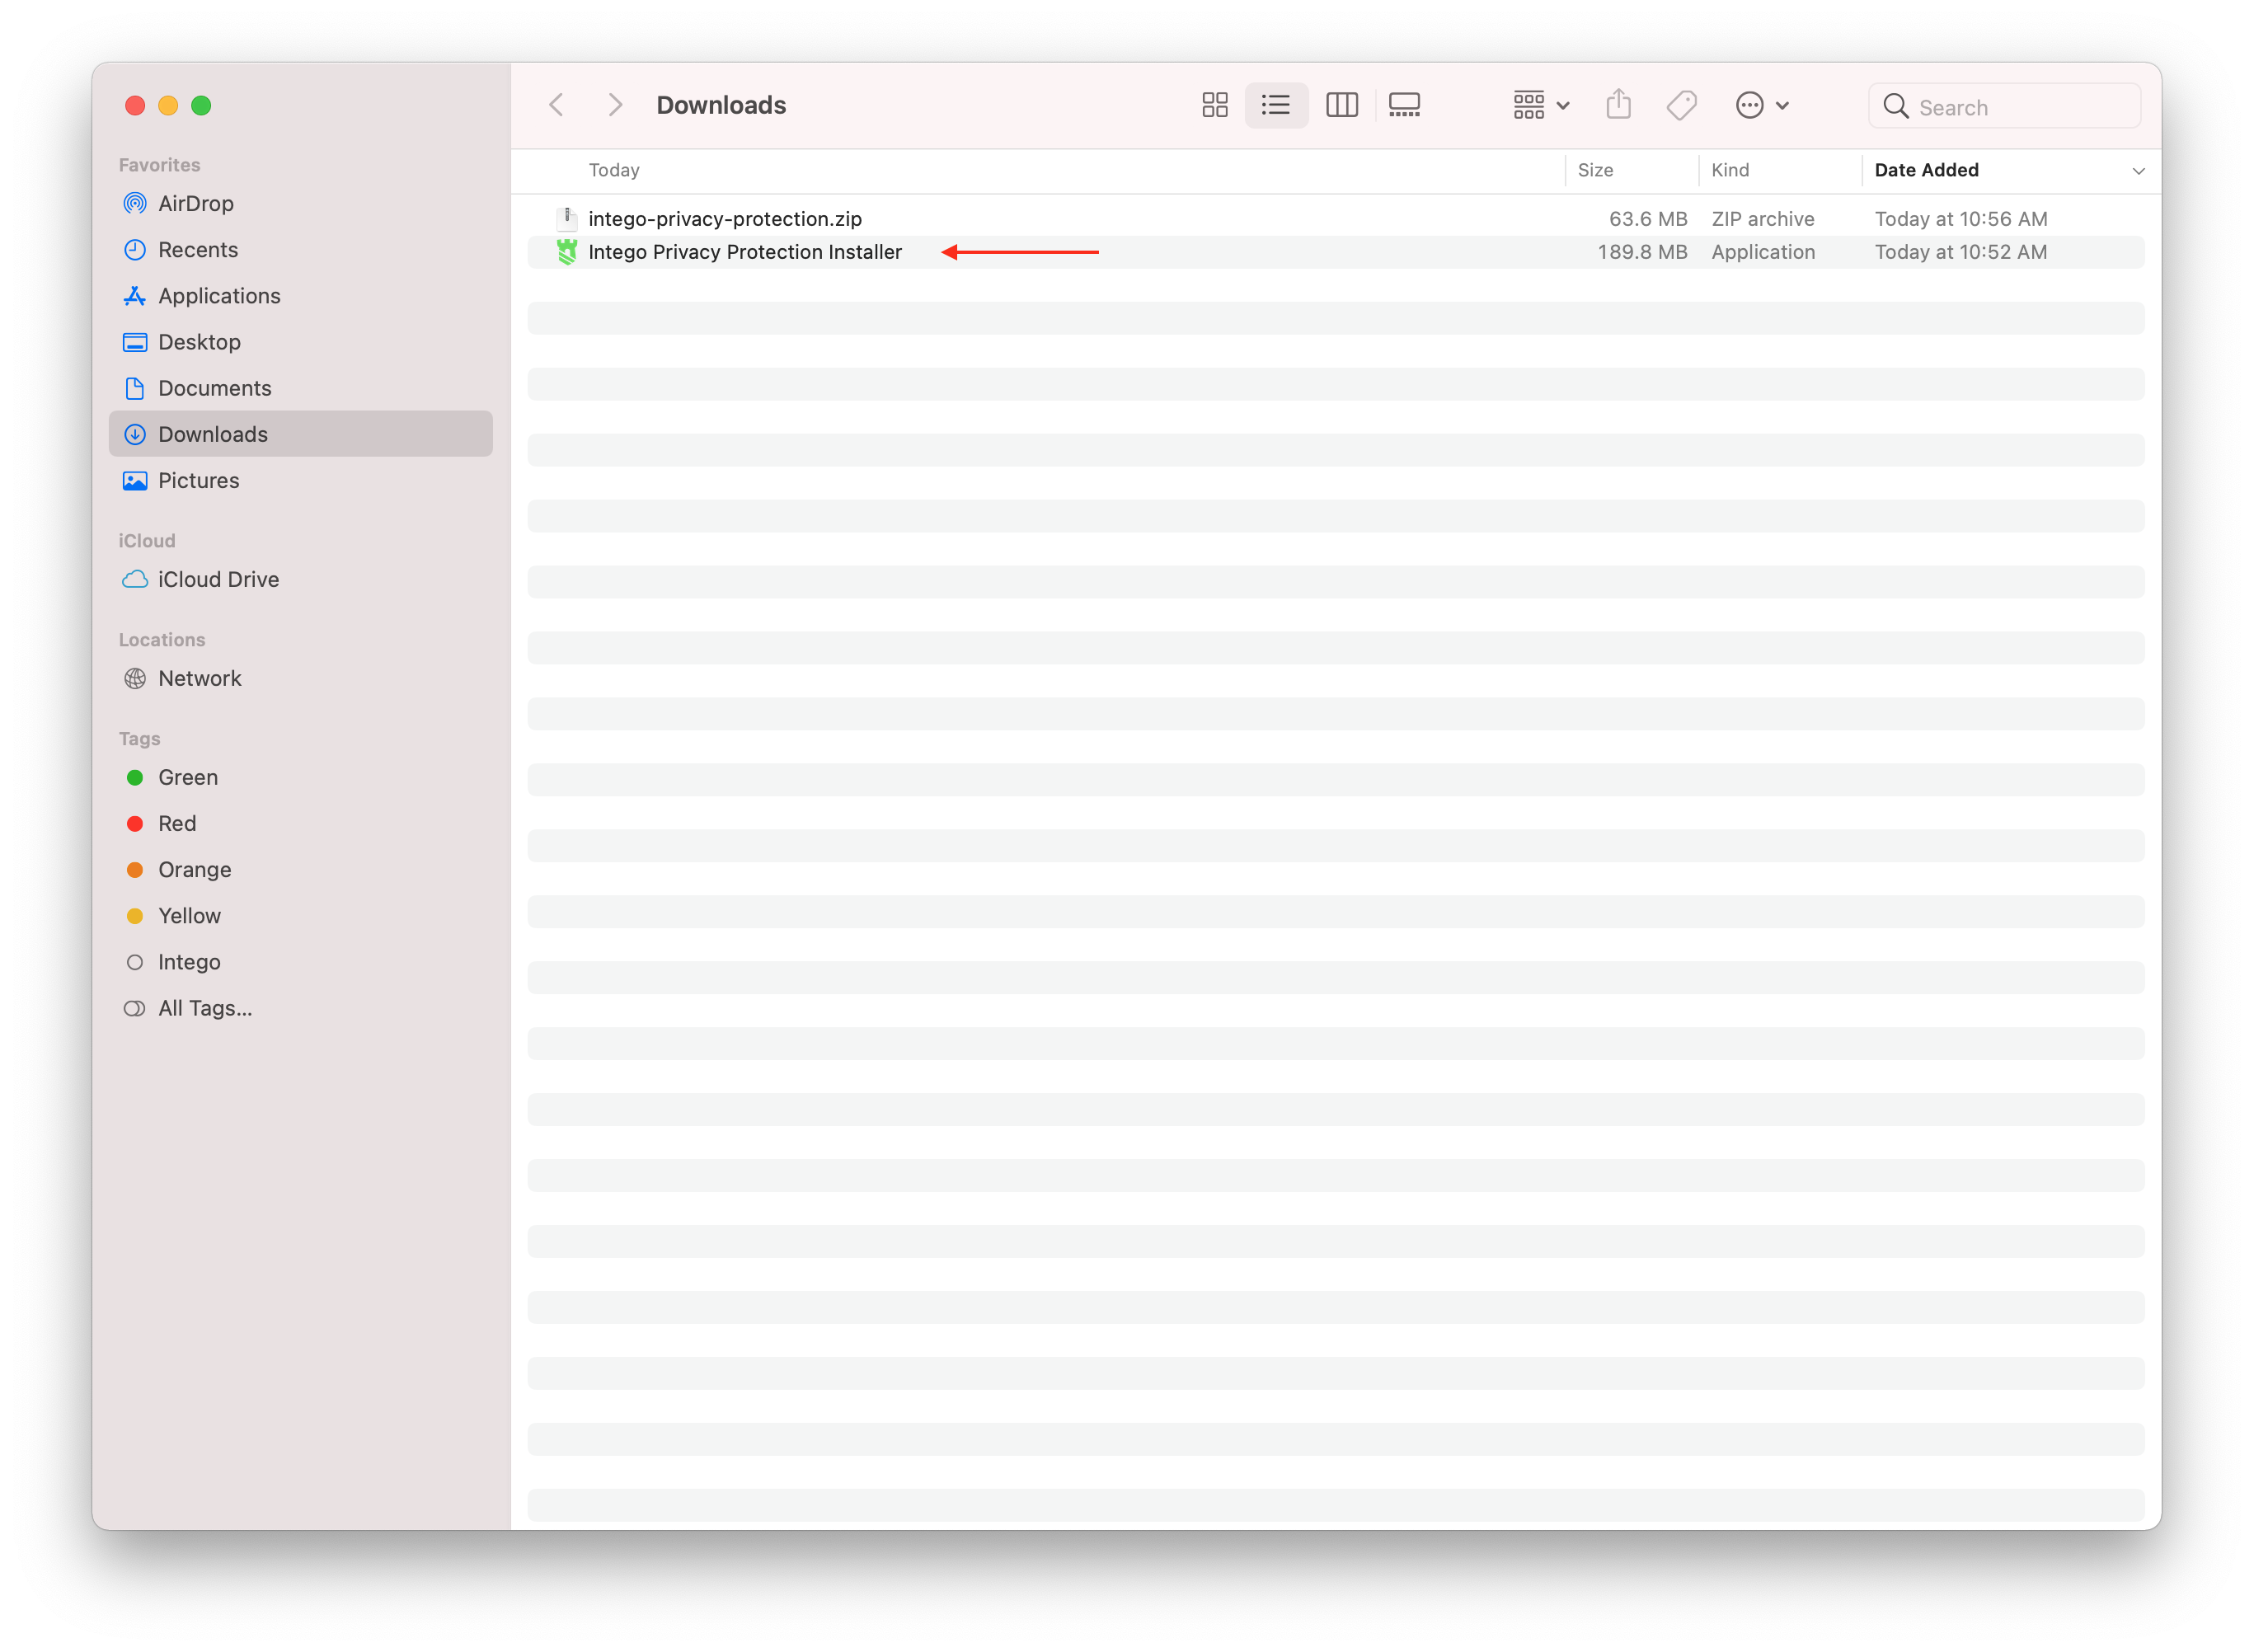Open Documents in the sidebar

(300, 388)
